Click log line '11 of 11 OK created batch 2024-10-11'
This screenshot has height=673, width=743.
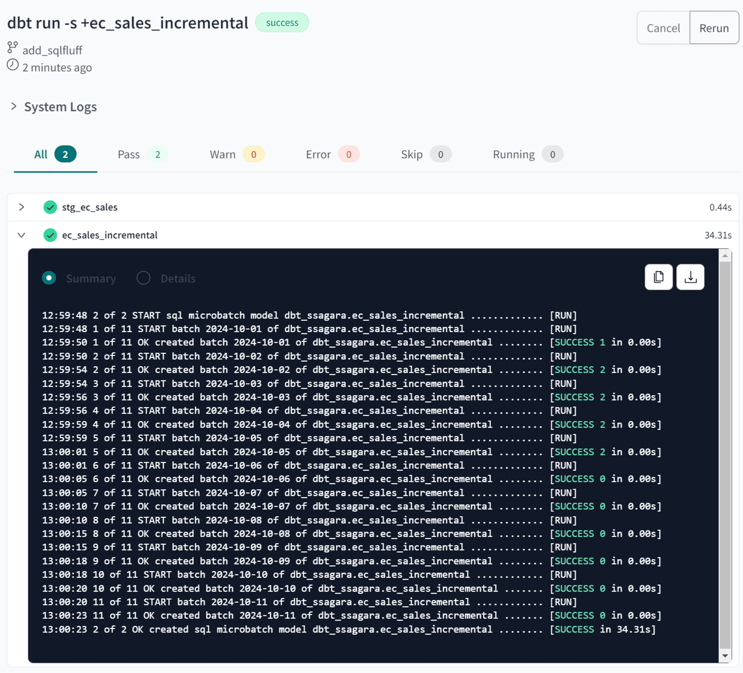pyautogui.click(x=351, y=615)
